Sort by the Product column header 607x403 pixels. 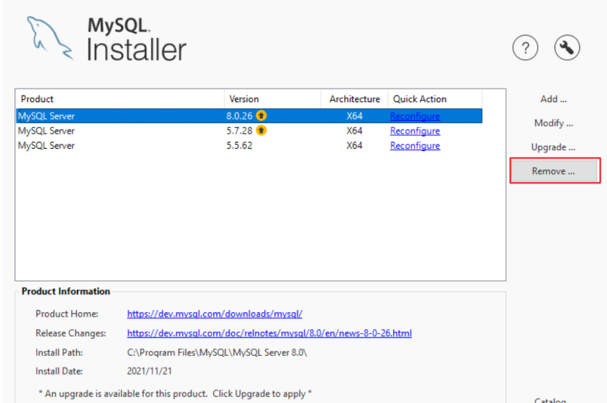coord(120,99)
